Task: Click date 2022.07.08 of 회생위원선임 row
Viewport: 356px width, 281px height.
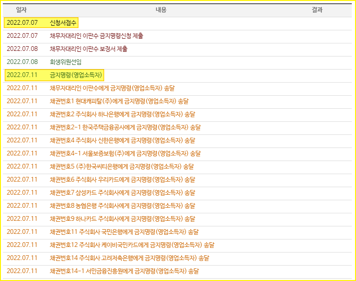Action: (22, 62)
